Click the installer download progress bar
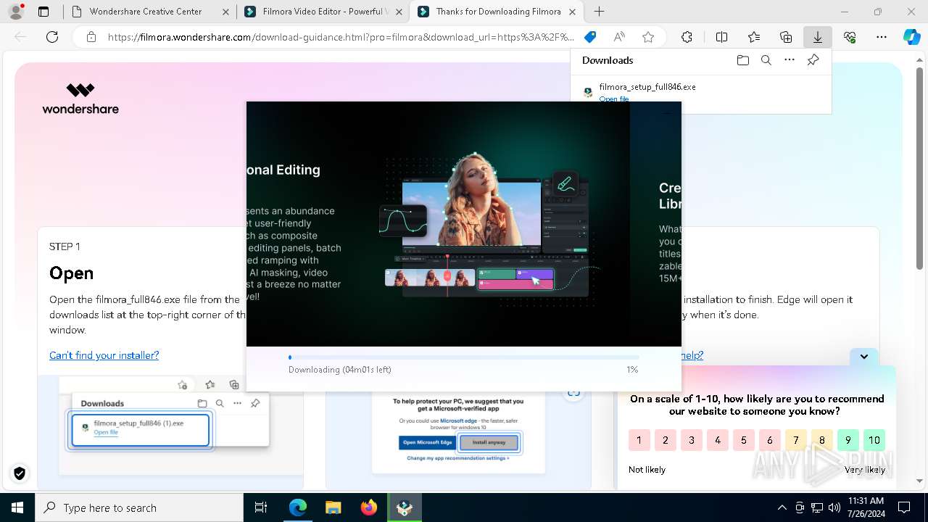Image resolution: width=928 pixels, height=522 pixels. 464,357
